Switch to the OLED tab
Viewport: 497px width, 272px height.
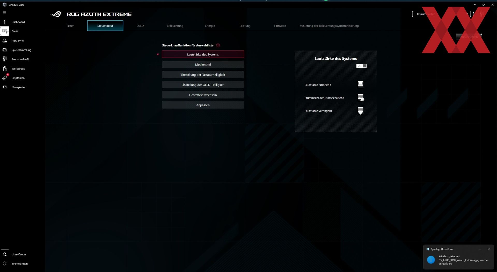coord(140,26)
